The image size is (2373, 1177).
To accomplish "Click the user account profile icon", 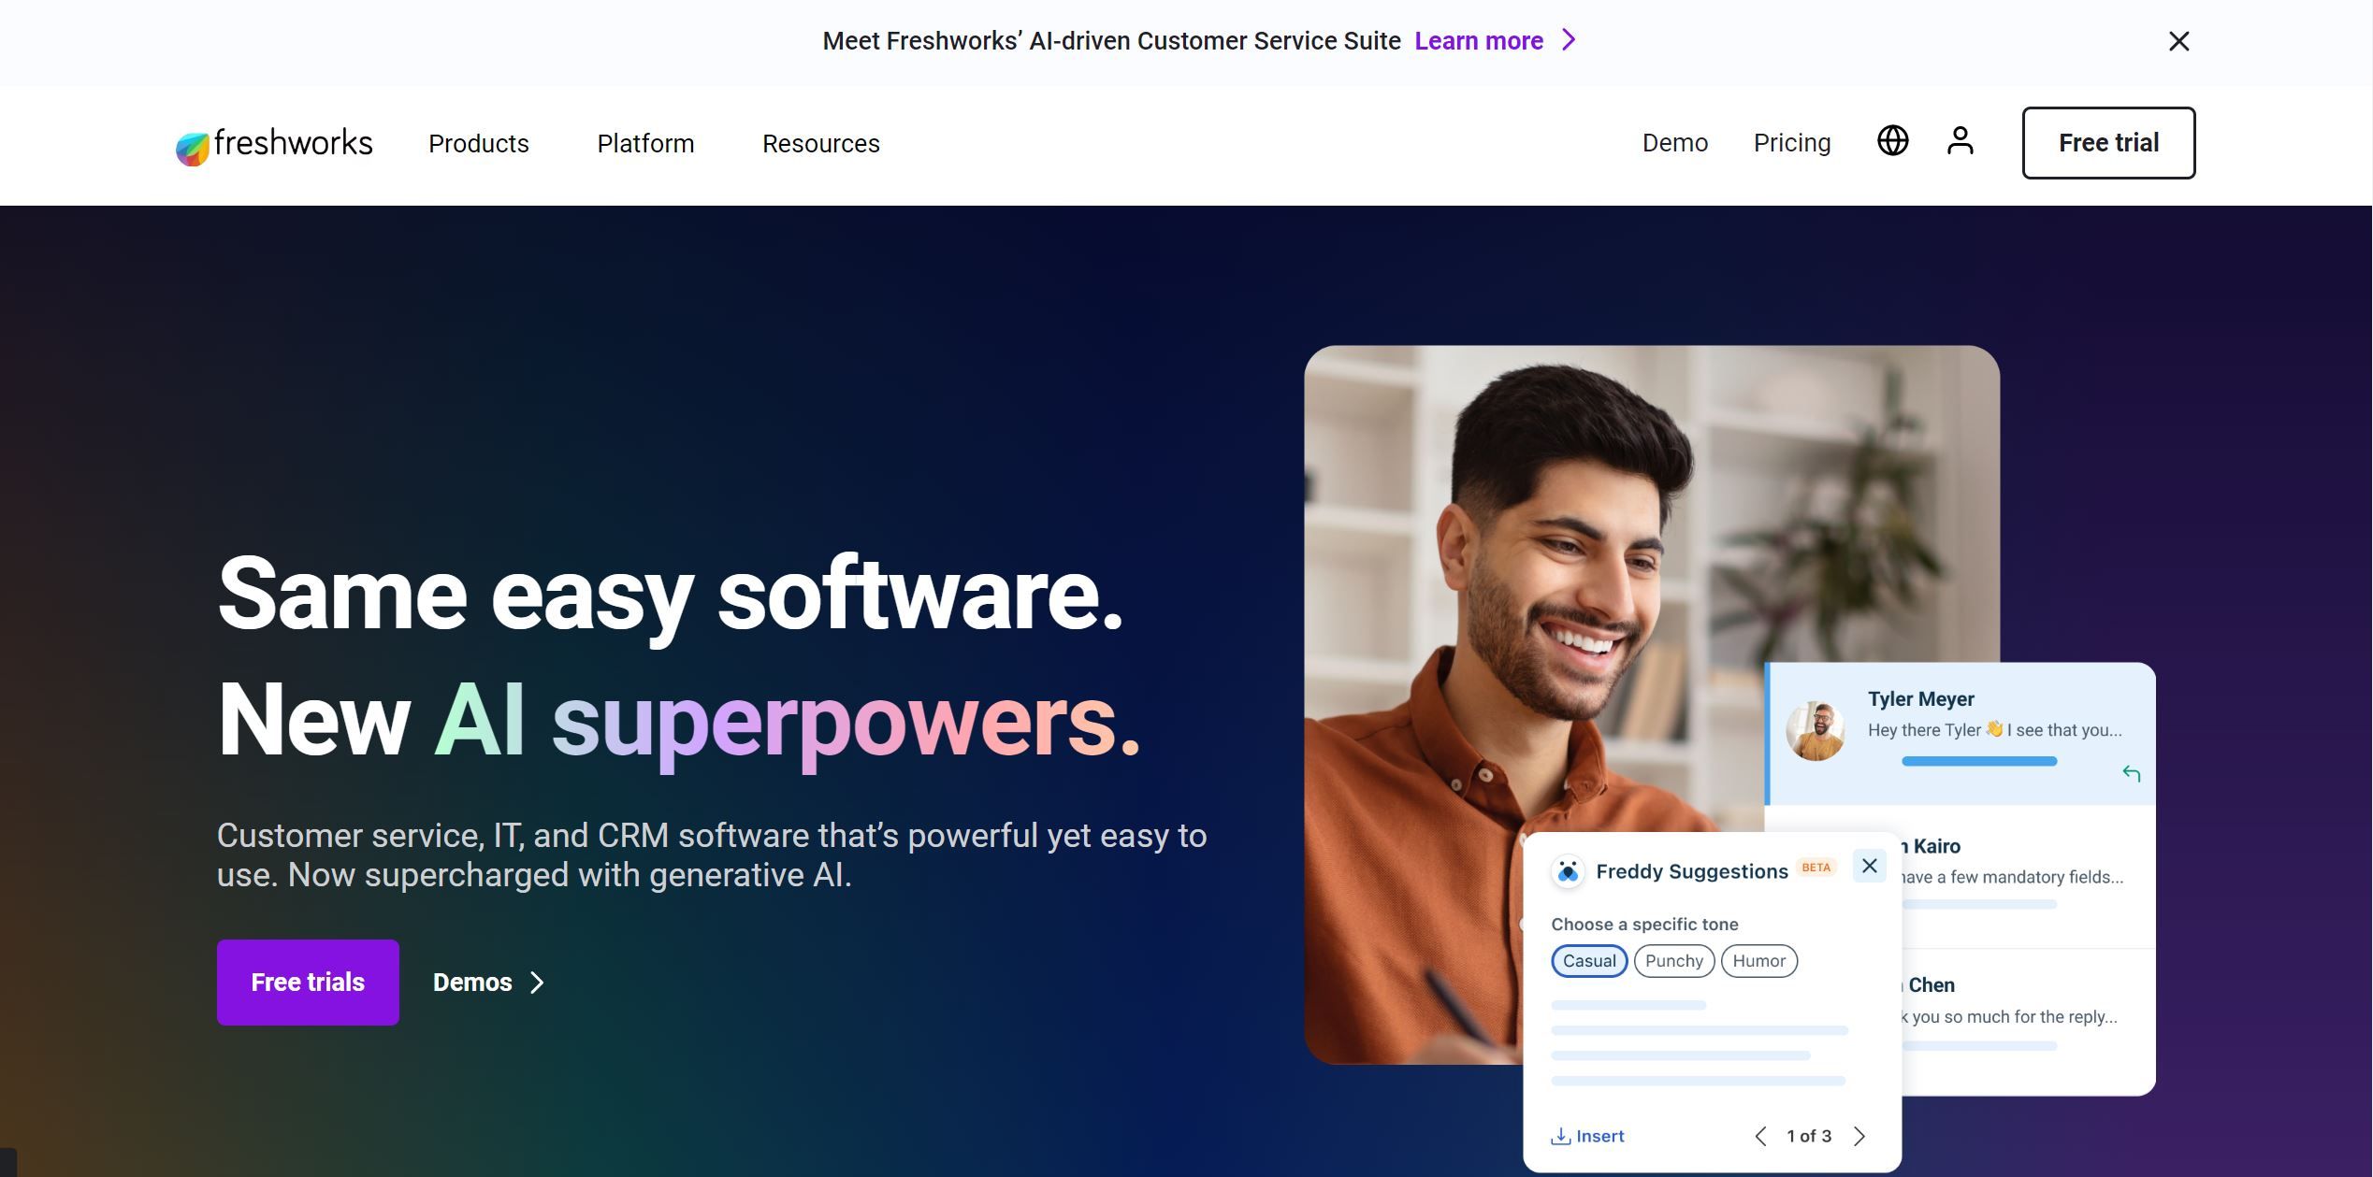I will (1961, 140).
